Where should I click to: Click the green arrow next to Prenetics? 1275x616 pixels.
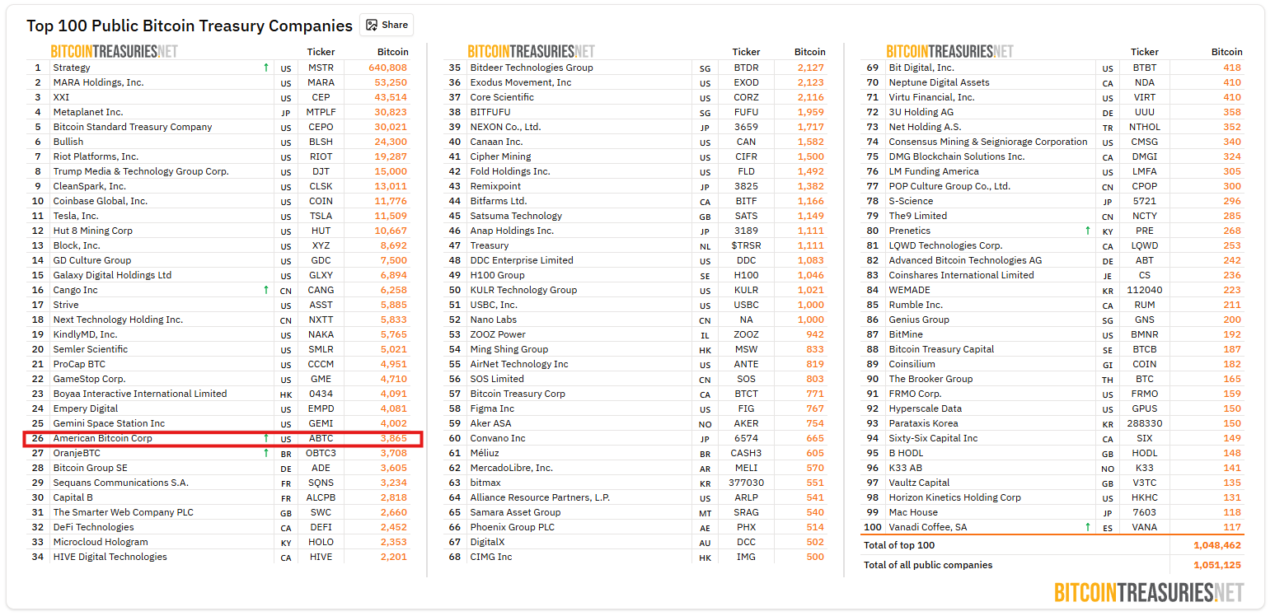point(1087,231)
